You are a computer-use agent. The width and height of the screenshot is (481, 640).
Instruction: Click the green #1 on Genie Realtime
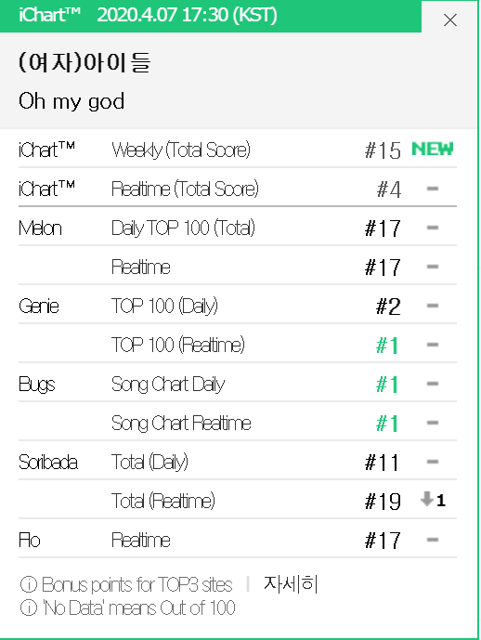pos(387,346)
